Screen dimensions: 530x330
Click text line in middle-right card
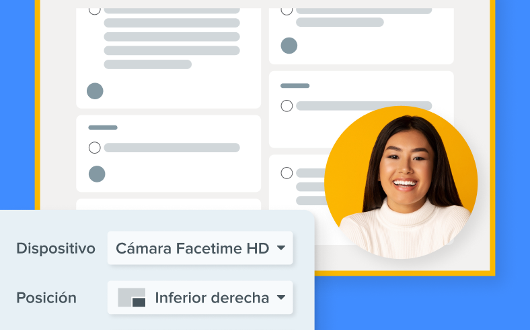tap(364, 106)
